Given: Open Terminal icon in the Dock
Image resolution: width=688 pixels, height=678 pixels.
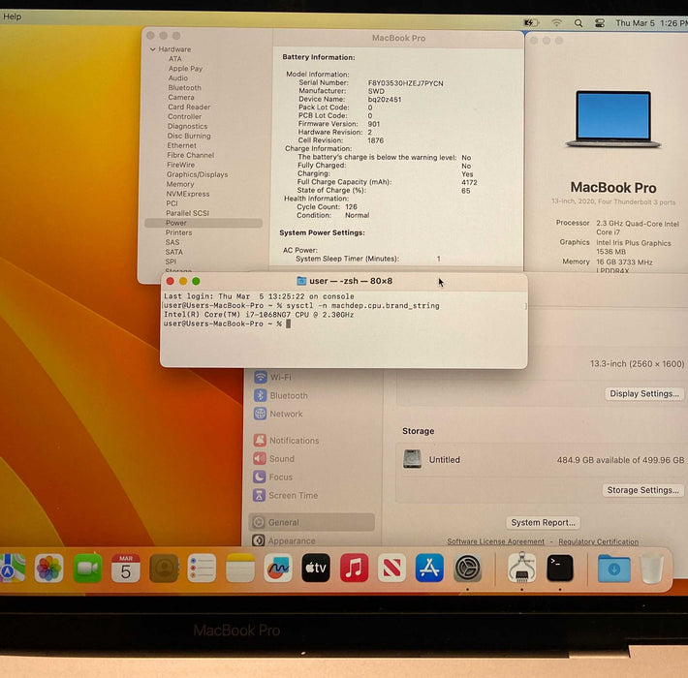Looking at the screenshot, I should tap(560, 568).
